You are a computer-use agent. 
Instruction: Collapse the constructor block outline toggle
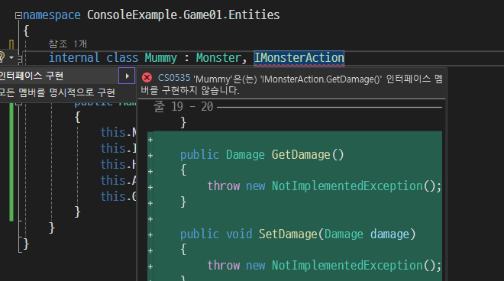[19, 104]
